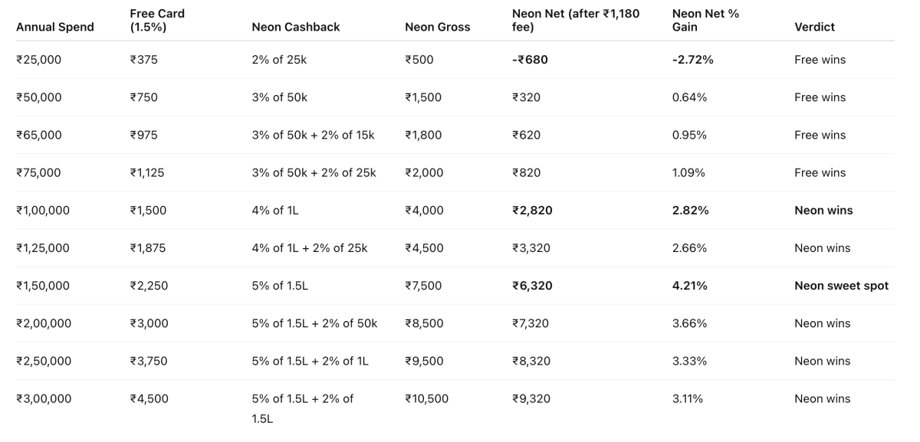Select the 5% of 1.5L + 2% of 50k cell

pos(314,323)
